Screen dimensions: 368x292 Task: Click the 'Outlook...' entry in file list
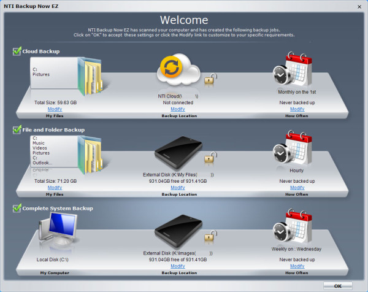[42, 163]
